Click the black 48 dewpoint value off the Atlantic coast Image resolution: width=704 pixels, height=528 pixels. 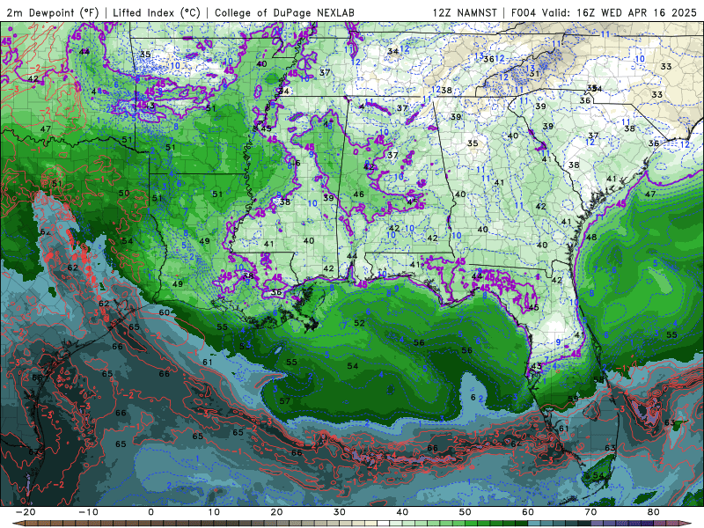(x=591, y=237)
